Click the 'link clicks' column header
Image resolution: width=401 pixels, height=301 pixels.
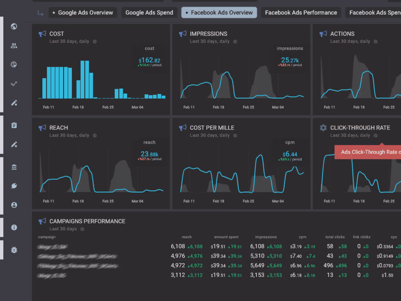coord(361,237)
